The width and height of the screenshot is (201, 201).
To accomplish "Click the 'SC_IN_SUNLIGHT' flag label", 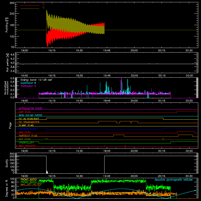I will 29,119.
